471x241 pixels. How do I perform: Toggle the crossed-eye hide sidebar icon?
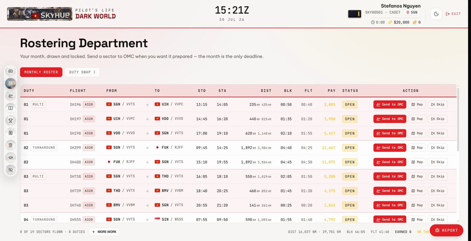tap(11, 170)
